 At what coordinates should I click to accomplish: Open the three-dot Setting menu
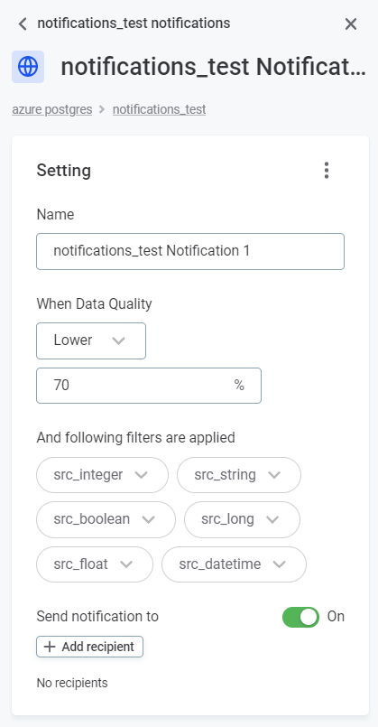pos(327,170)
